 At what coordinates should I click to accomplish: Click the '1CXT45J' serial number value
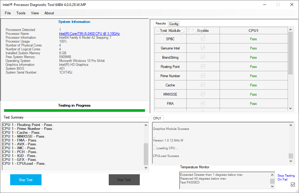click(66, 72)
